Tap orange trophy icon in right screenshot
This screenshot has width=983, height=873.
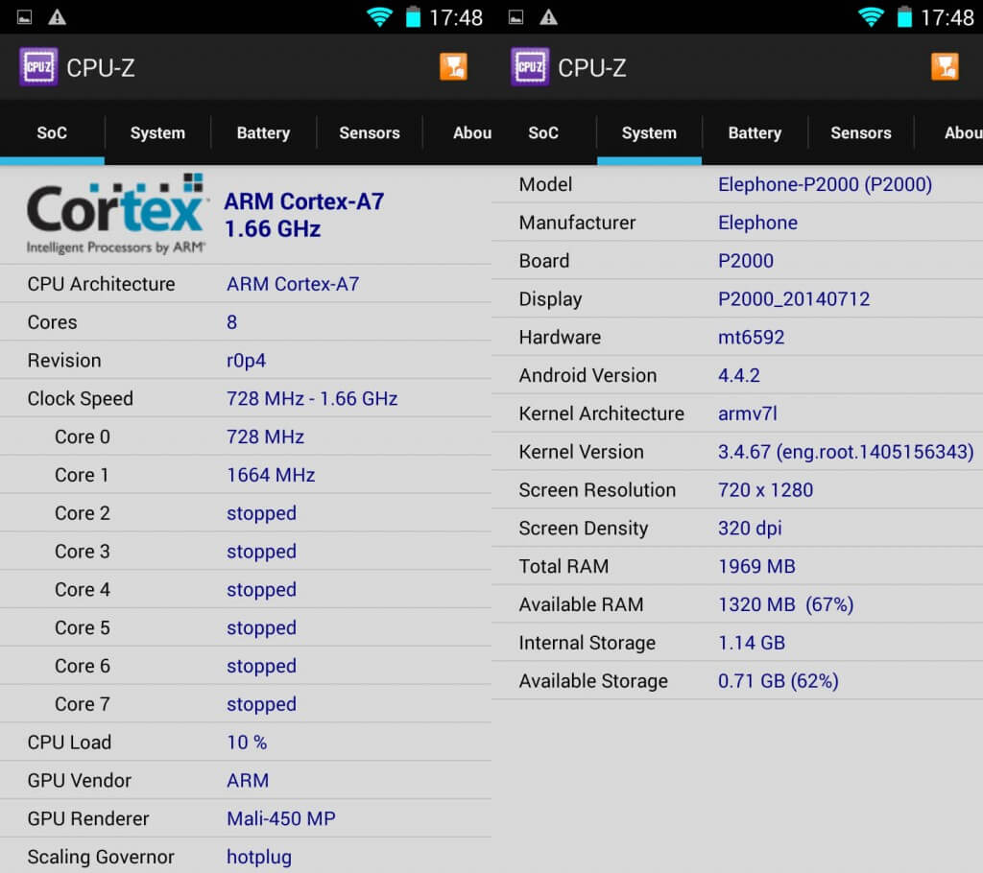click(945, 67)
